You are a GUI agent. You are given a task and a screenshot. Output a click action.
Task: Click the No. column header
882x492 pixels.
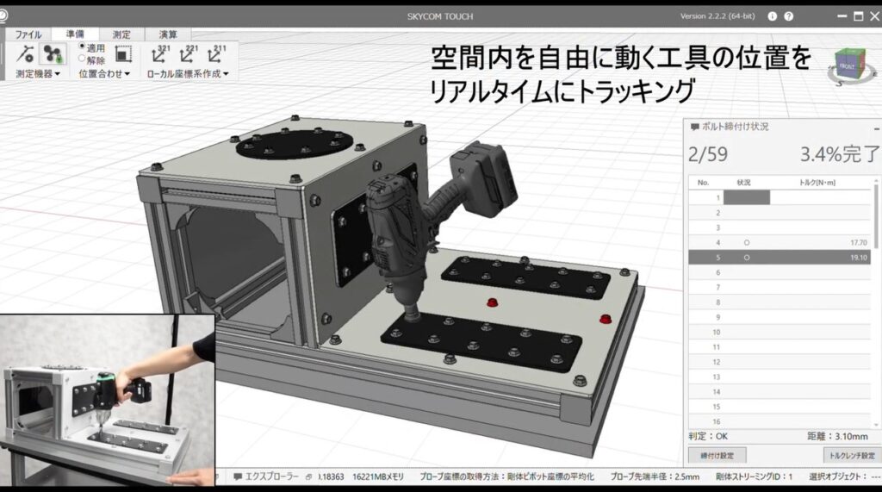703,183
